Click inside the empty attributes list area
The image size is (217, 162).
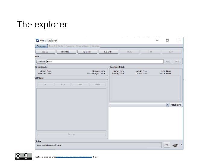coord(71,109)
